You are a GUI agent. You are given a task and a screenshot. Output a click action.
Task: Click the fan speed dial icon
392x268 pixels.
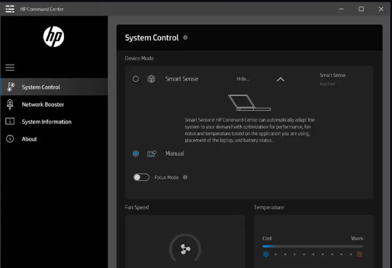(x=185, y=250)
